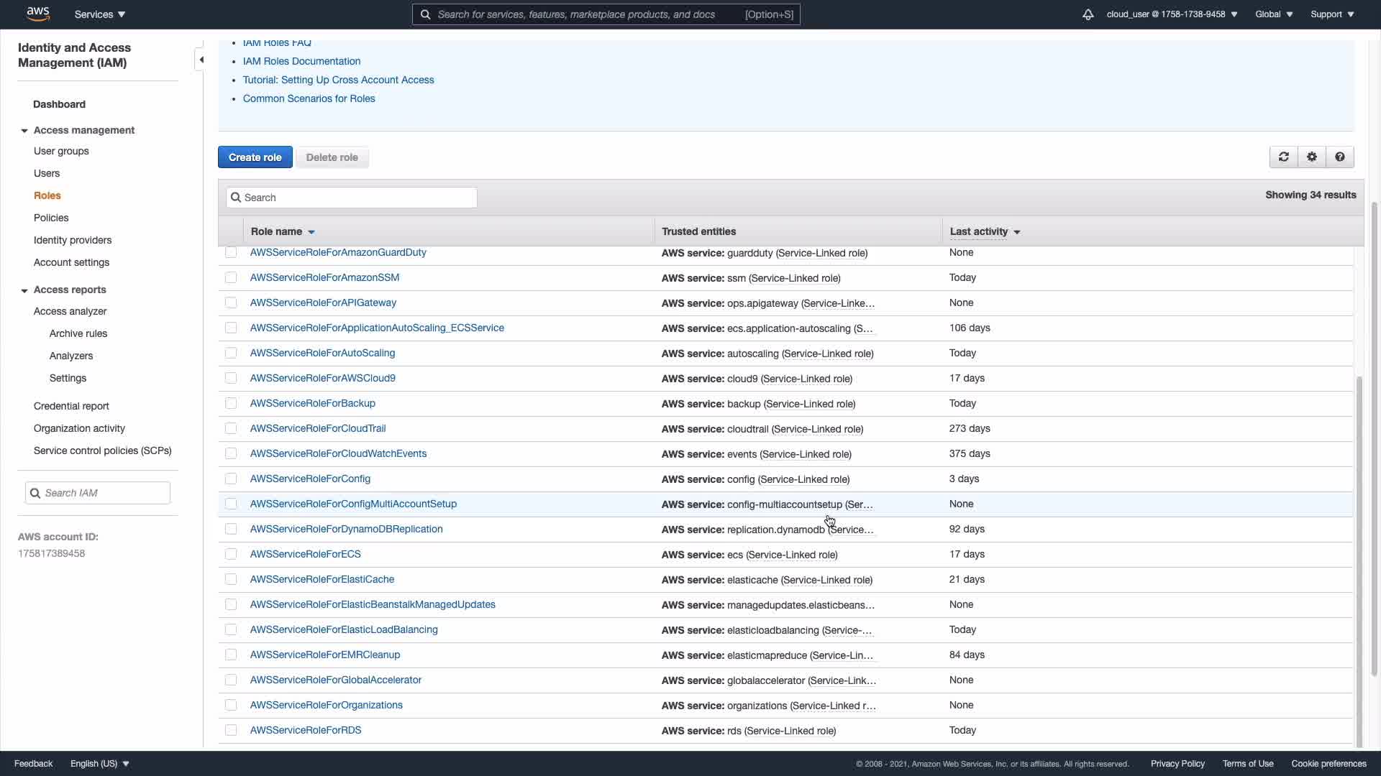1381x776 pixels.
Task: Tick the AWSServiceRoleForECS row checkbox
Action: (x=231, y=555)
